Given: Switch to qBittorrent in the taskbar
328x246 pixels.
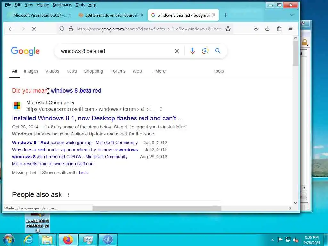Looking at the screenshot, I should click(108, 240).
